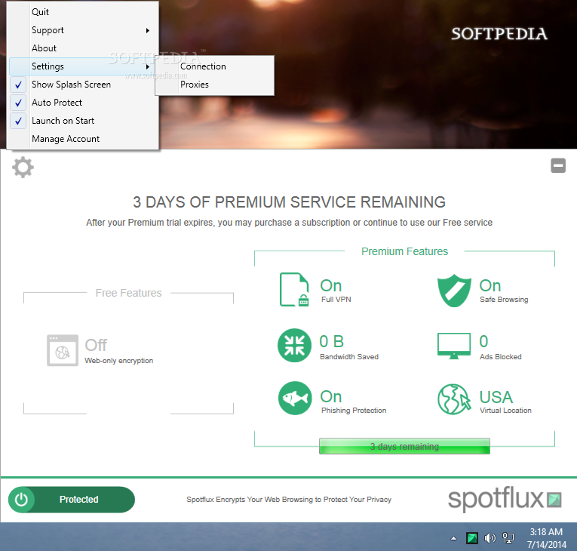
Task: Click the volume speaker tray icon
Action: tap(490, 538)
